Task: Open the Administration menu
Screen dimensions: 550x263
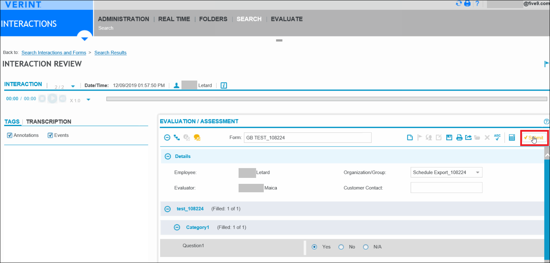Action: point(124,19)
